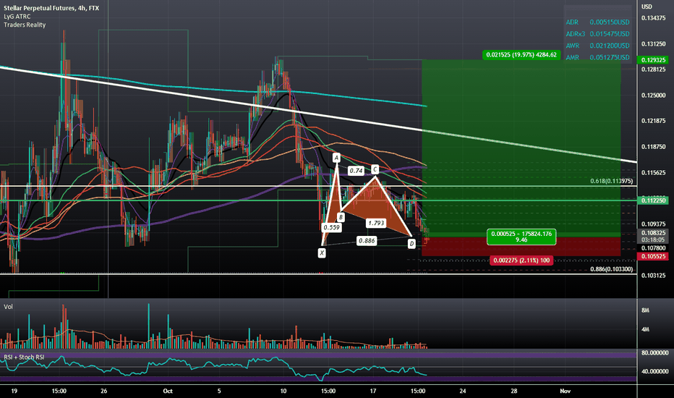Click the green 0.112250 price tag
This screenshot has height=398, width=674.
653,200
